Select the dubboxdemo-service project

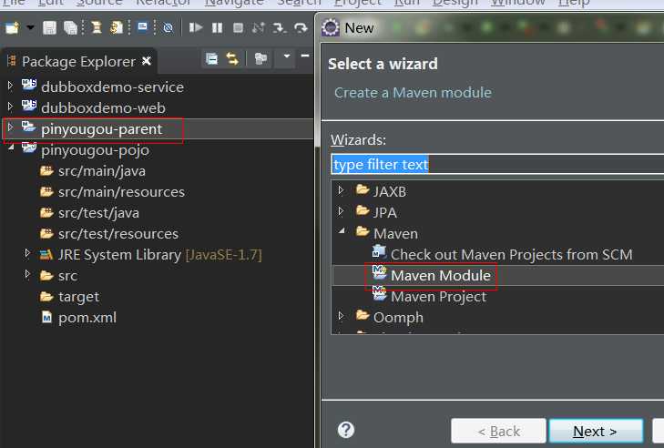pyautogui.click(x=112, y=87)
